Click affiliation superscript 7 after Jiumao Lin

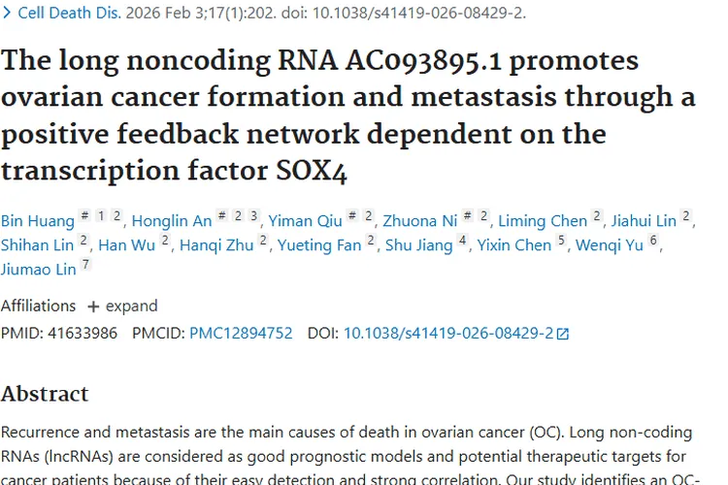[x=85, y=266]
